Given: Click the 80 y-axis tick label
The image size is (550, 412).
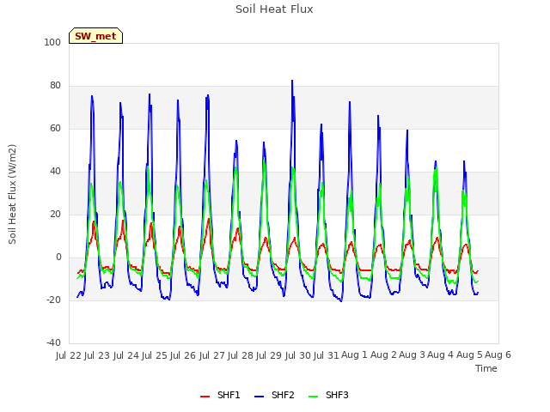Looking at the screenshot, I should [55, 86].
